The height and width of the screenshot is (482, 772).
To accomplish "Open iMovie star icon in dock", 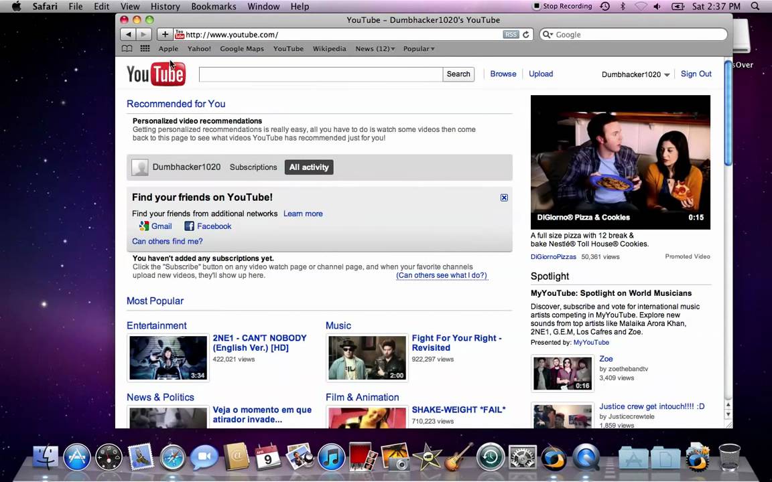I will pos(426,457).
